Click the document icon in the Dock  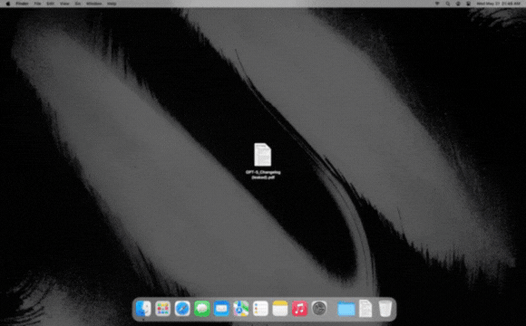click(x=365, y=308)
